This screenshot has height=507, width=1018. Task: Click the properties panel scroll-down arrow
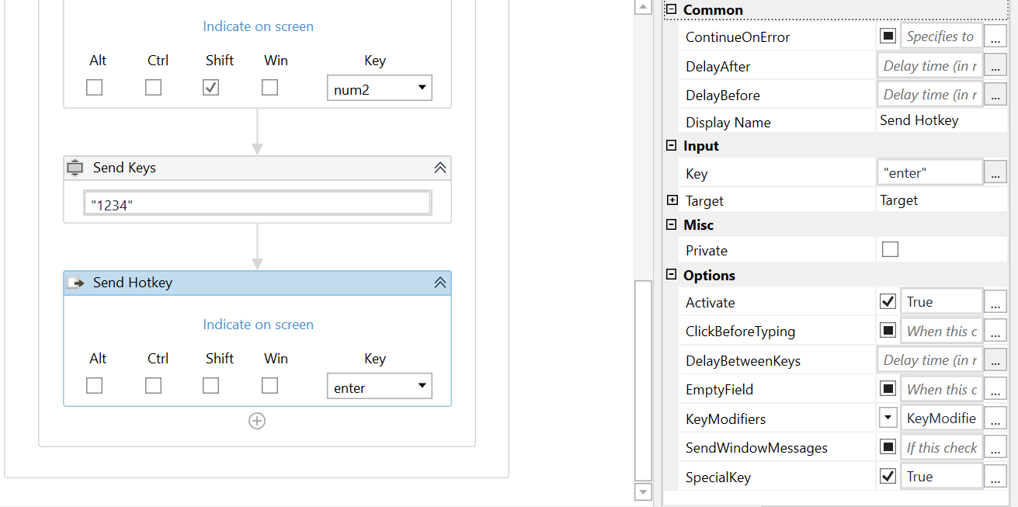[643, 491]
